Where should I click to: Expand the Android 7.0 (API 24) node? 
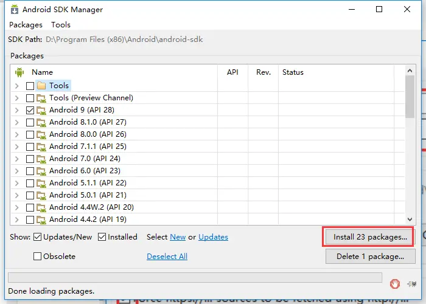point(17,159)
